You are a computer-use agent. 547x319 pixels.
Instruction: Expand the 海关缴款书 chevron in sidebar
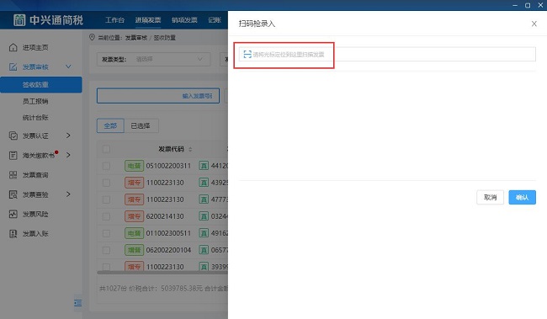(68, 155)
